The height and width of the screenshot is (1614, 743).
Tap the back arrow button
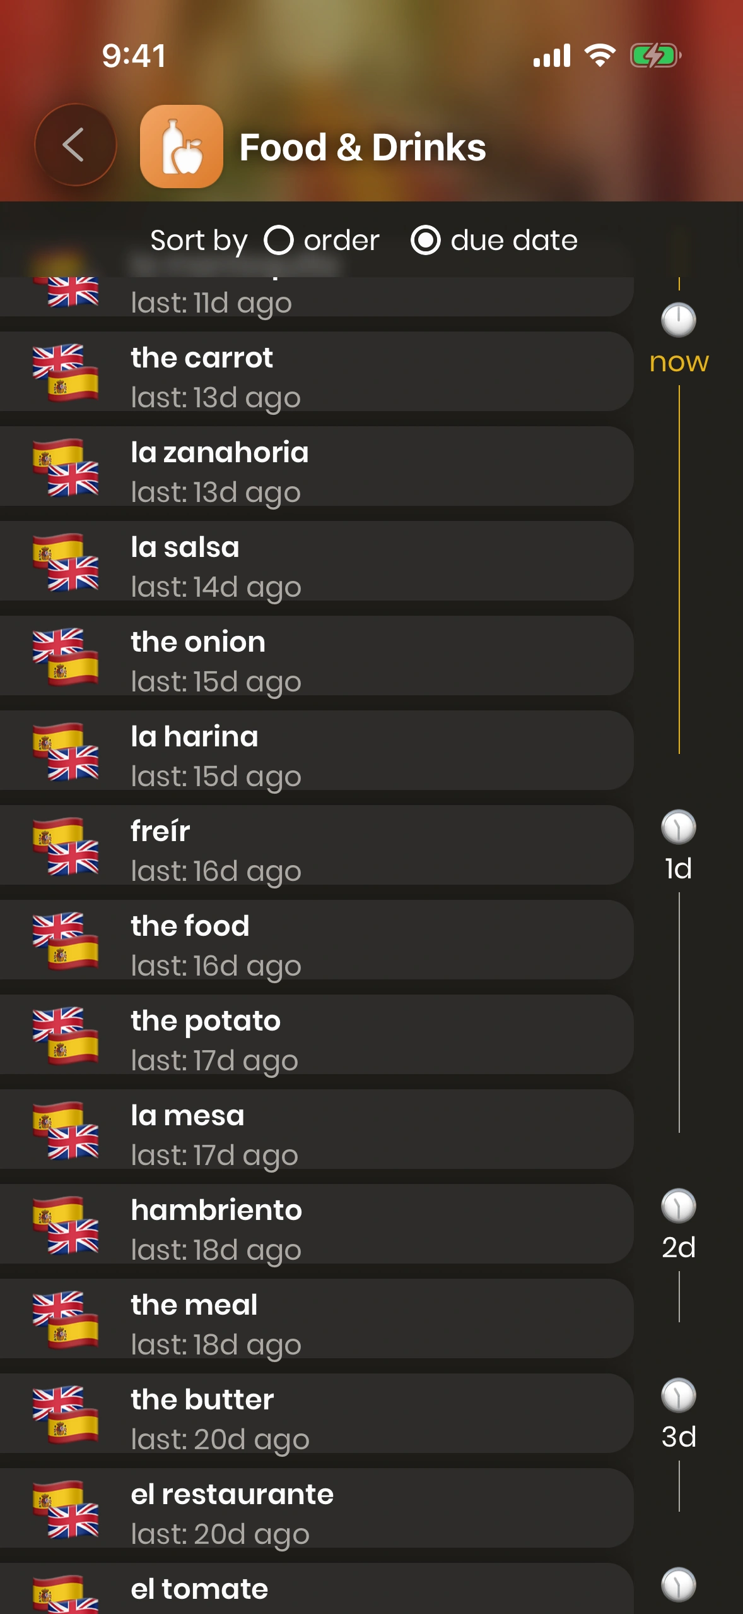click(75, 145)
